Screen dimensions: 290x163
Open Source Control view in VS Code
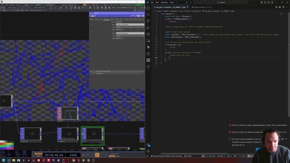point(148,21)
